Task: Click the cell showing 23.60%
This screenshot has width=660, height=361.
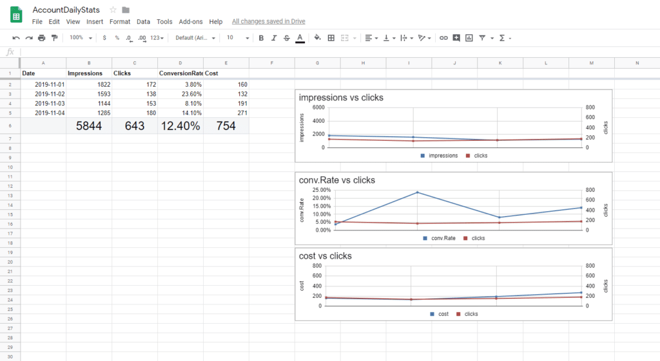Action: point(180,94)
